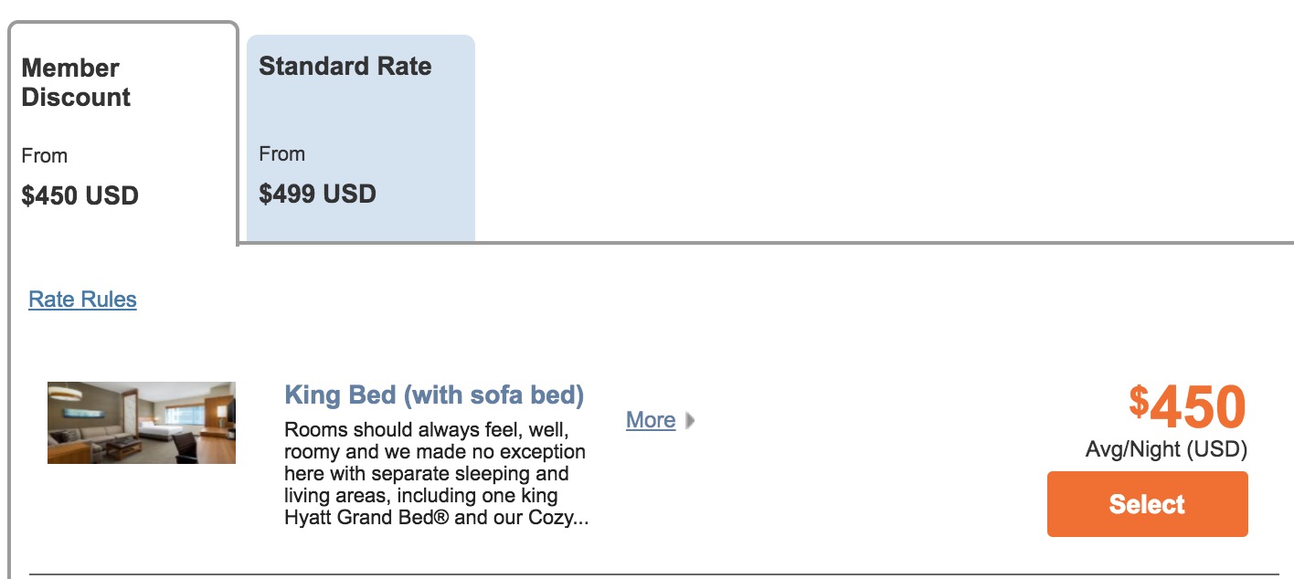Viewport: 1294px width, 579px height.
Task: Click the $450 USD Member Discount price
Action: 80,195
